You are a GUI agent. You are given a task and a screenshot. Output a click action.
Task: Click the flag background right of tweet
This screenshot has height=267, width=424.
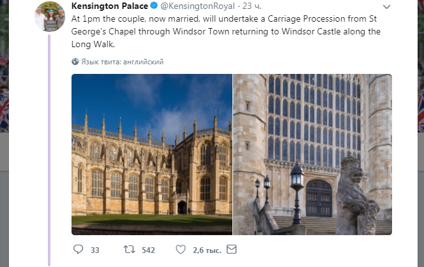click(421, 66)
